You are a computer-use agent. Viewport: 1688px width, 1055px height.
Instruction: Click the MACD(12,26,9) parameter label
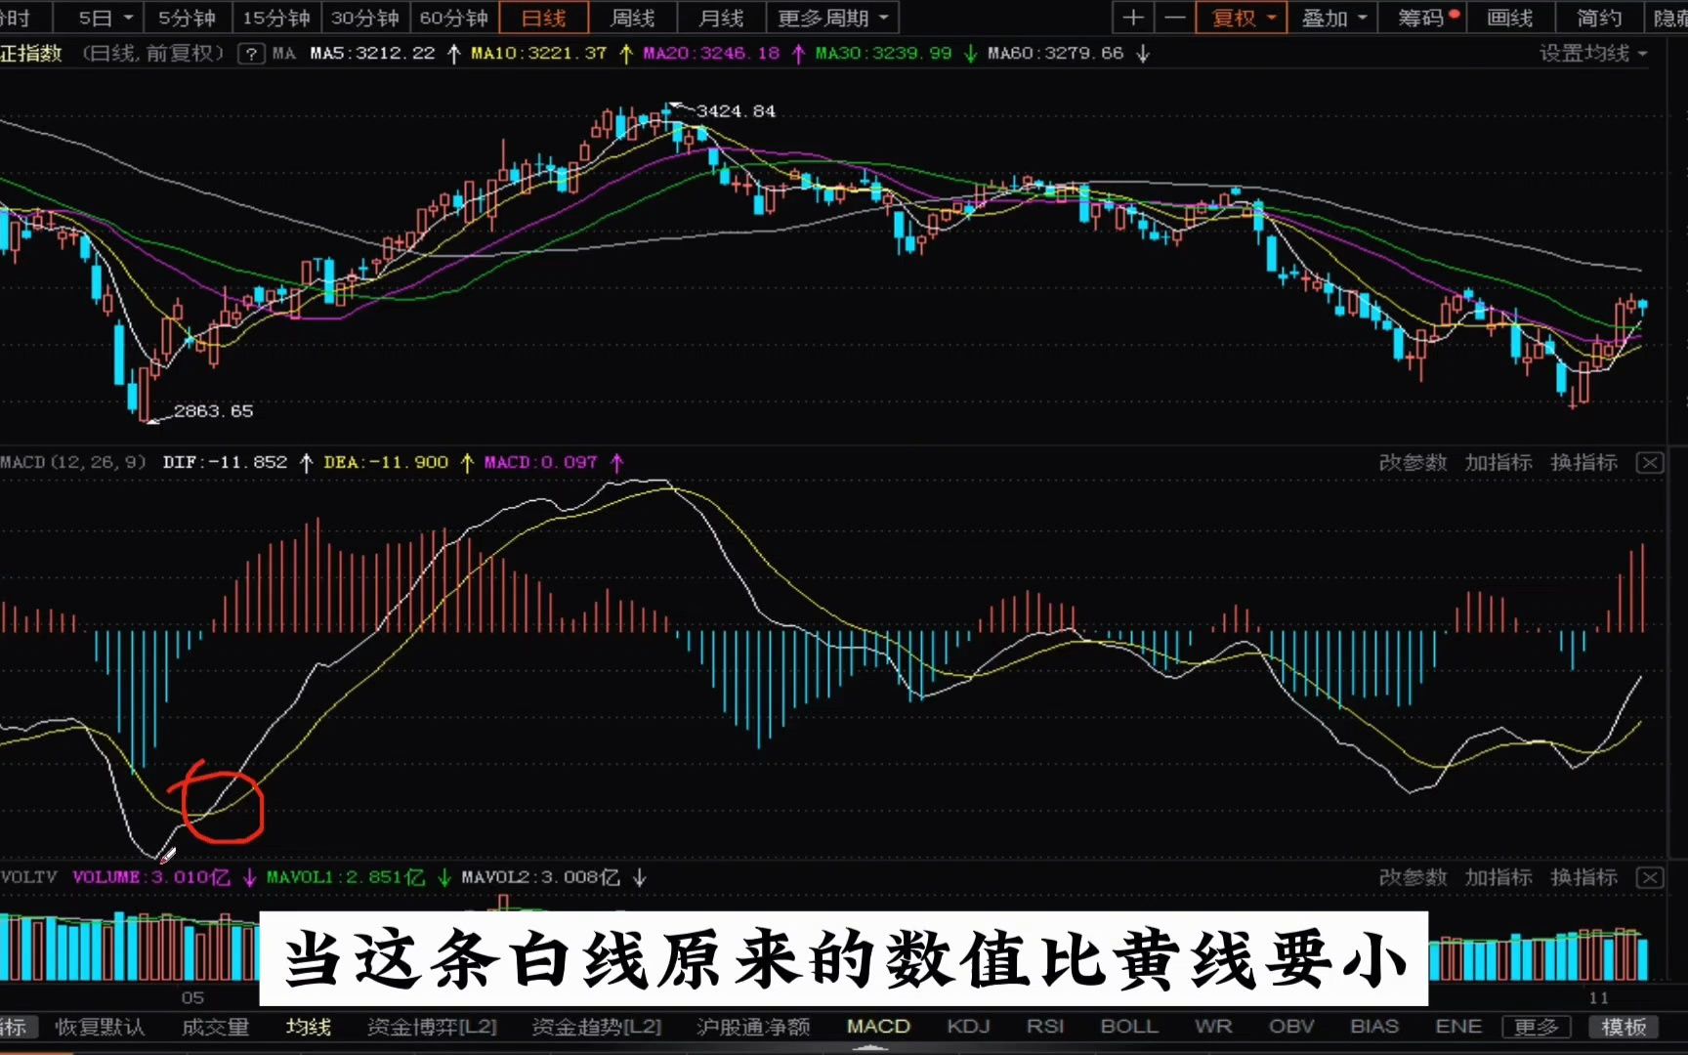pyautogui.click(x=73, y=462)
